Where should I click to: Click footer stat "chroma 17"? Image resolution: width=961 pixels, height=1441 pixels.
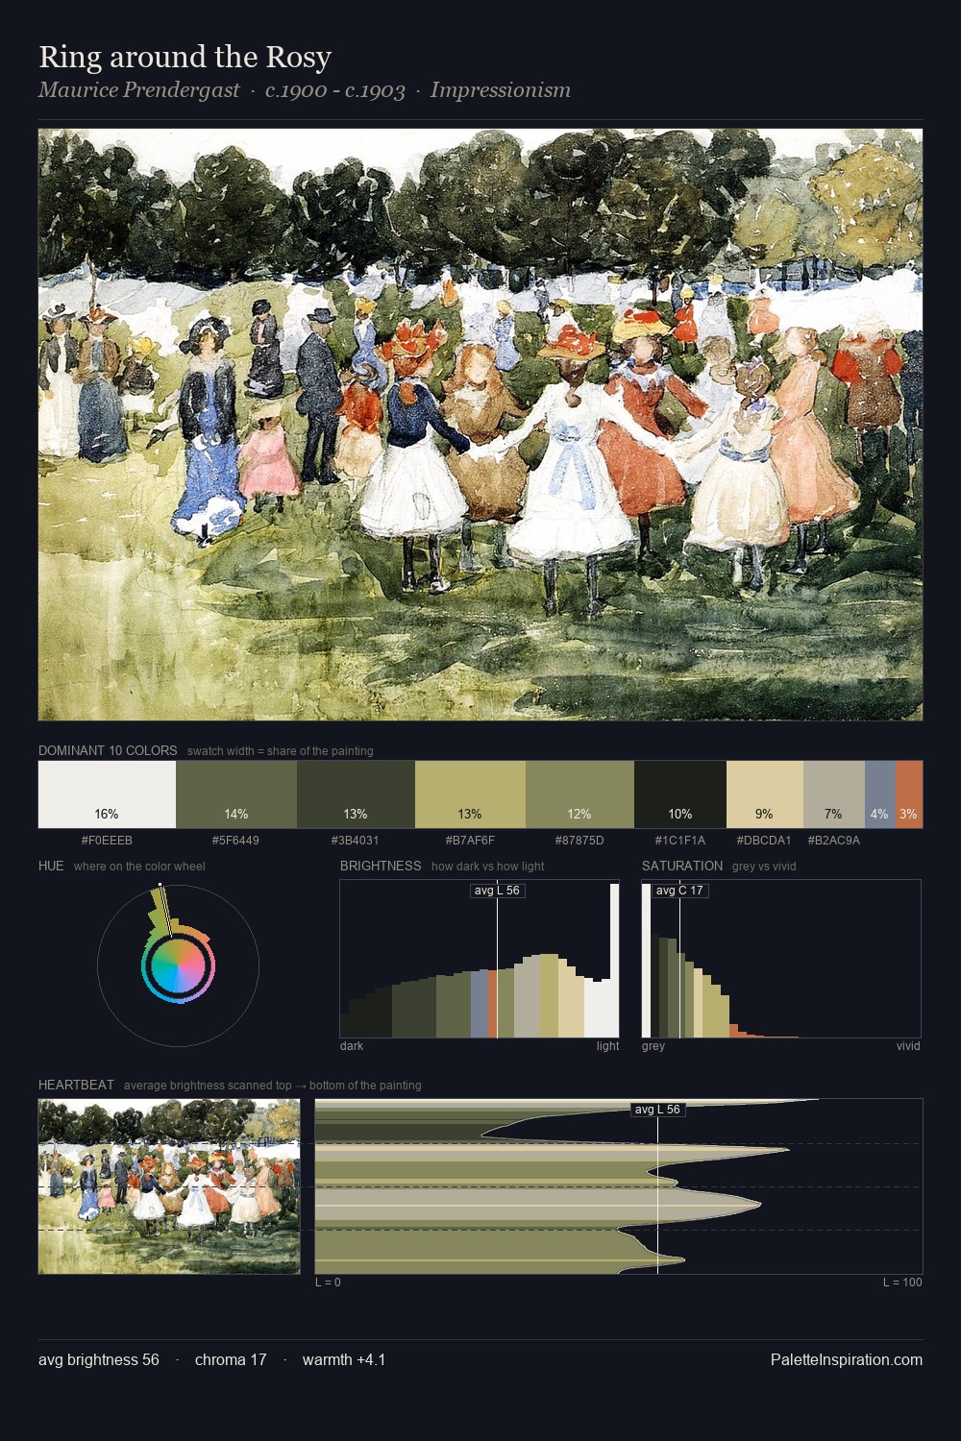[x=231, y=1359]
